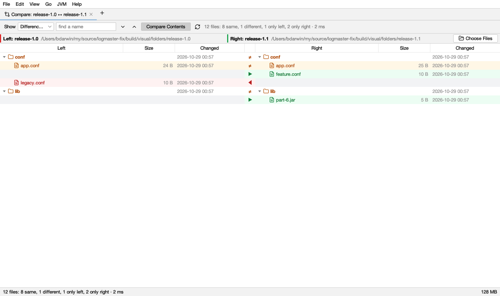Open the Edit menu
Image resolution: width=500 pixels, height=296 pixels.
click(x=20, y=4)
